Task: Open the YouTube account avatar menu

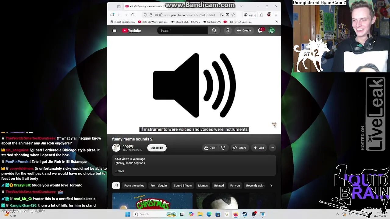Action: [271, 30]
